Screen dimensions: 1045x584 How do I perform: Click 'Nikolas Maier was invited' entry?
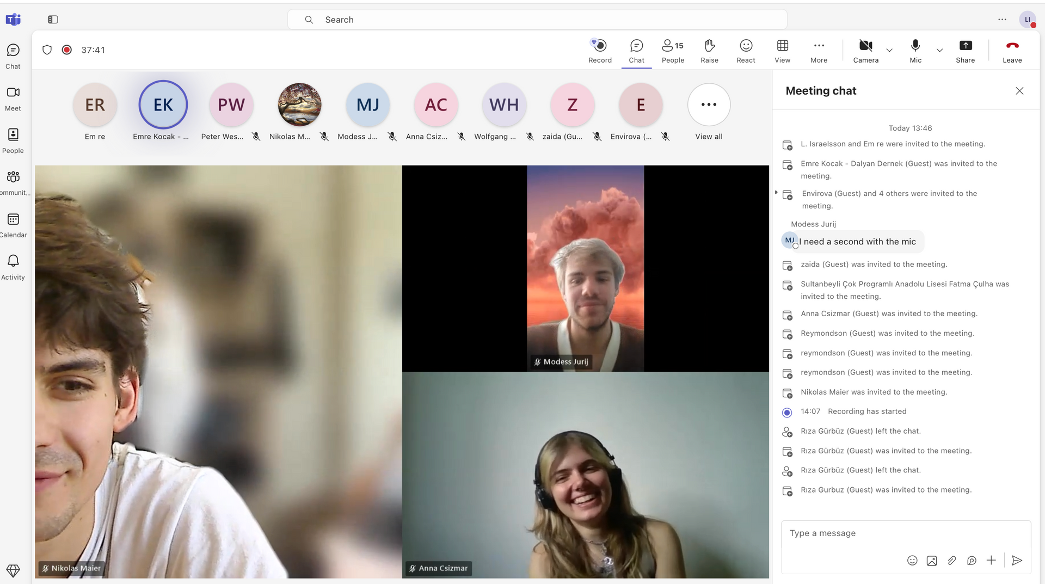pyautogui.click(x=874, y=392)
